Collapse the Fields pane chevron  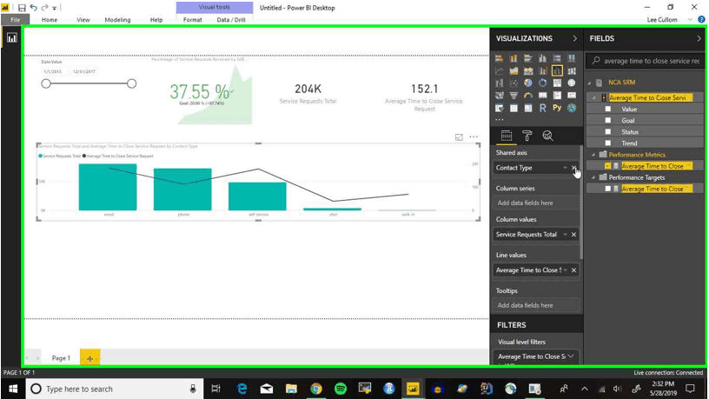[x=699, y=38]
